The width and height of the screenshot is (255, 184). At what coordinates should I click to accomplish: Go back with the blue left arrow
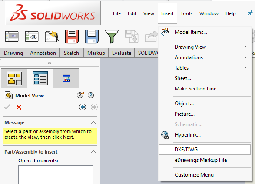click(x=83, y=107)
